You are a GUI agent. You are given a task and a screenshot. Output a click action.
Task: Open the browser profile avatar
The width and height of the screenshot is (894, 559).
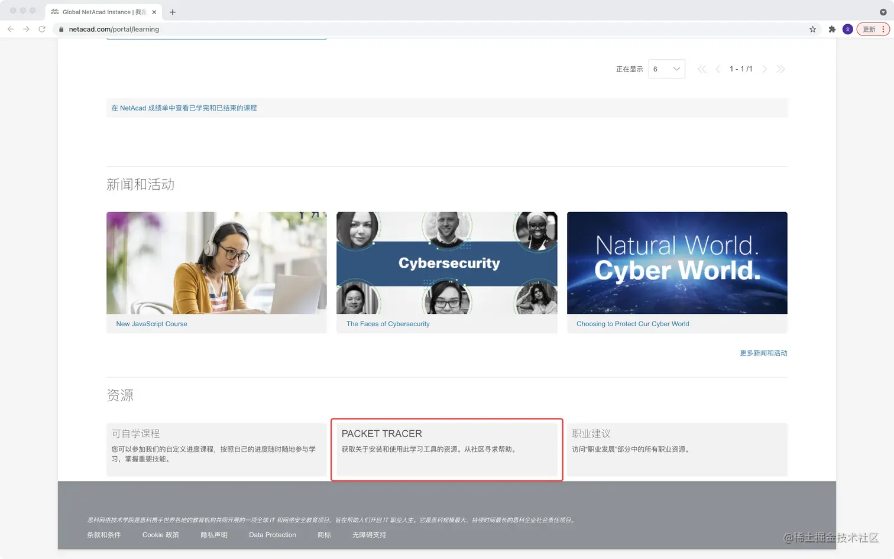847,29
